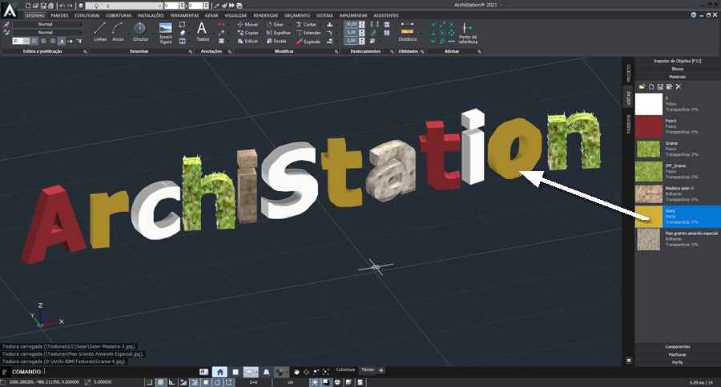The height and width of the screenshot is (387, 721).
Task: Click the Inserir figura tool
Action: tap(166, 33)
